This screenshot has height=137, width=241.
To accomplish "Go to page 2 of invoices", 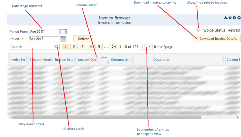I will 74,47.
